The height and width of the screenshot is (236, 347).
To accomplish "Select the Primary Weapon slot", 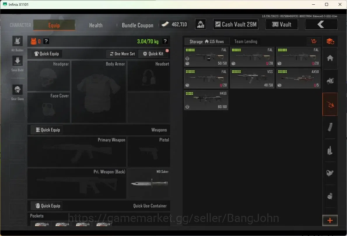I will (x=77, y=152).
